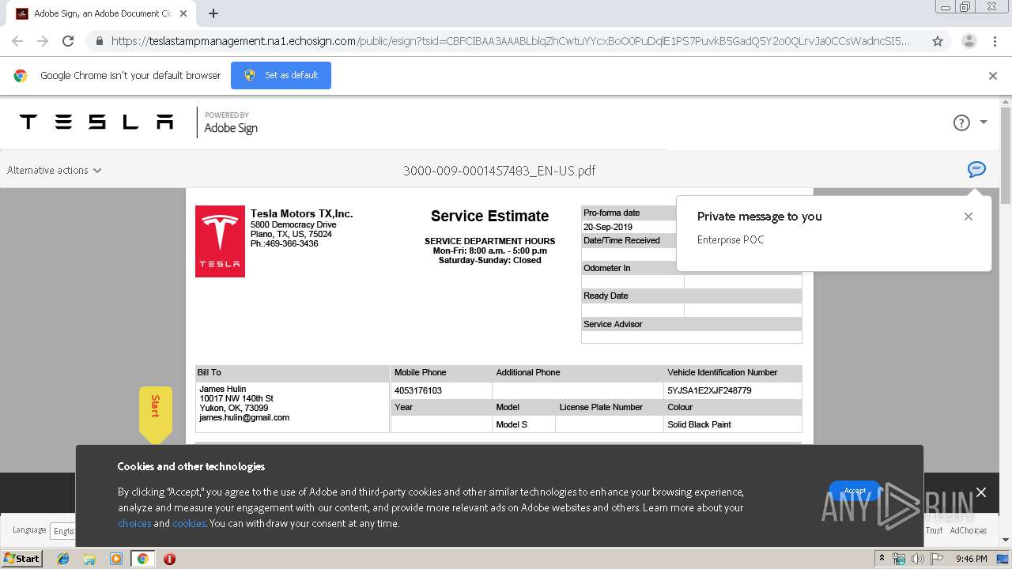Click the message bubble icon
This screenshot has width=1012, height=569.
(x=976, y=169)
